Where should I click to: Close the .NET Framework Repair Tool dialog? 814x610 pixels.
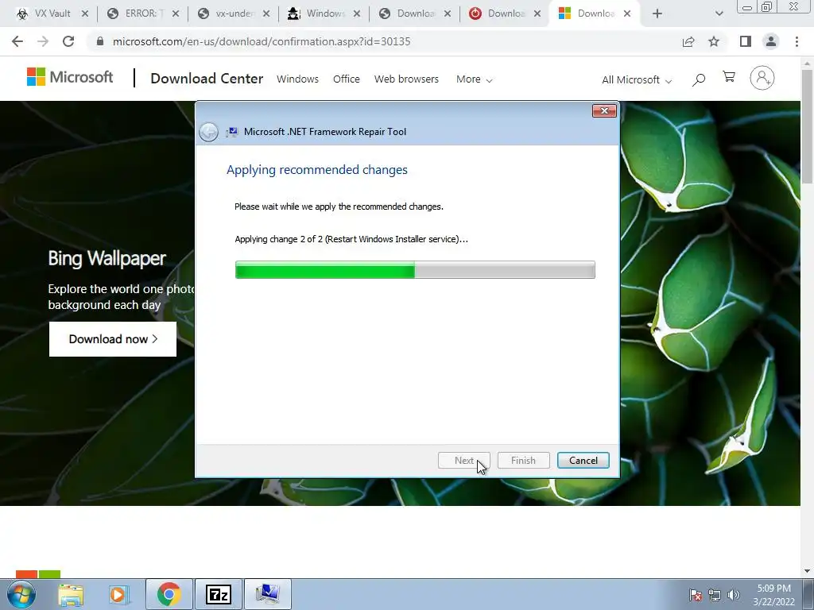(604, 110)
